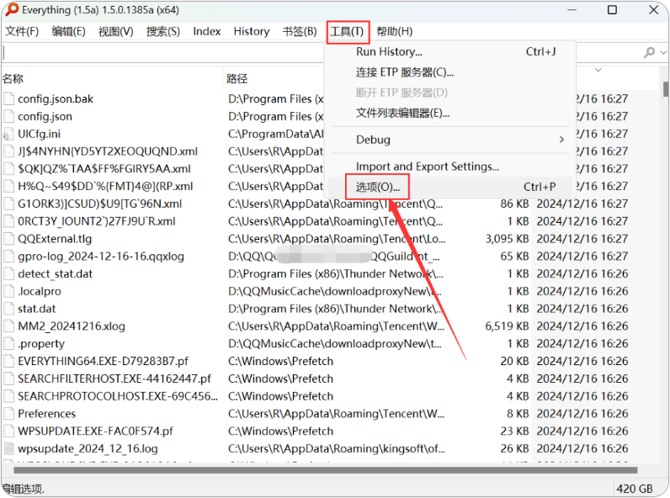
Task: Click the sort direction chevron in date column header
Action: click(x=598, y=70)
